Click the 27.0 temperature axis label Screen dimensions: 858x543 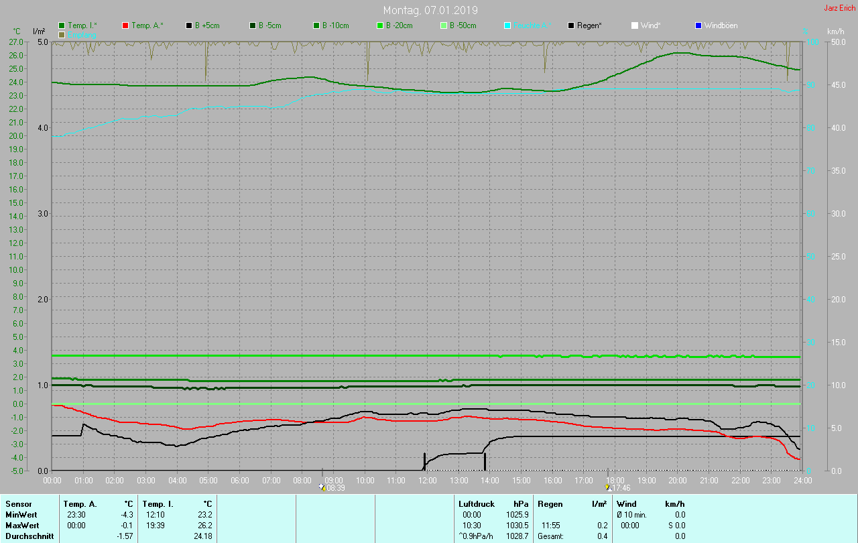[17, 42]
